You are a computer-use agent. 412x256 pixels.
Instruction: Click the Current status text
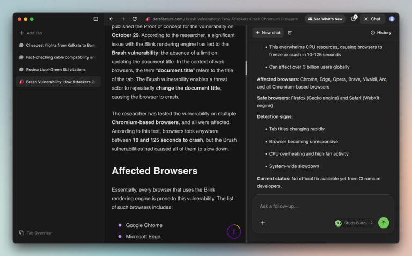pos(319,182)
